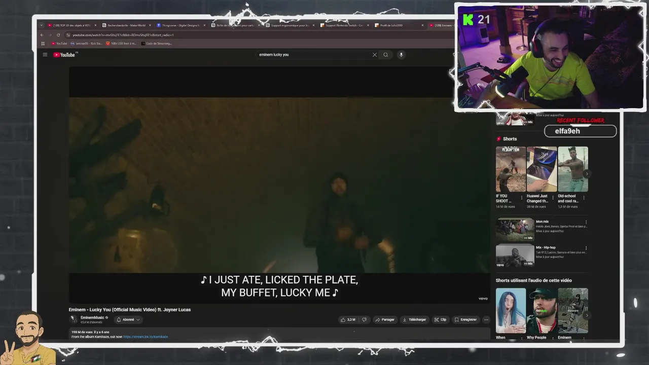Click the 'Mix - Hip-hop' title text
This screenshot has width=649, height=365.
546,248
